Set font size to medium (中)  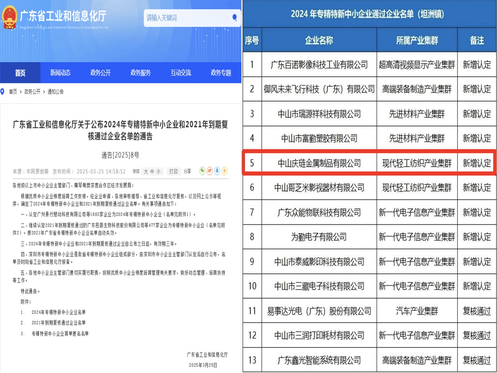coord(152,171)
